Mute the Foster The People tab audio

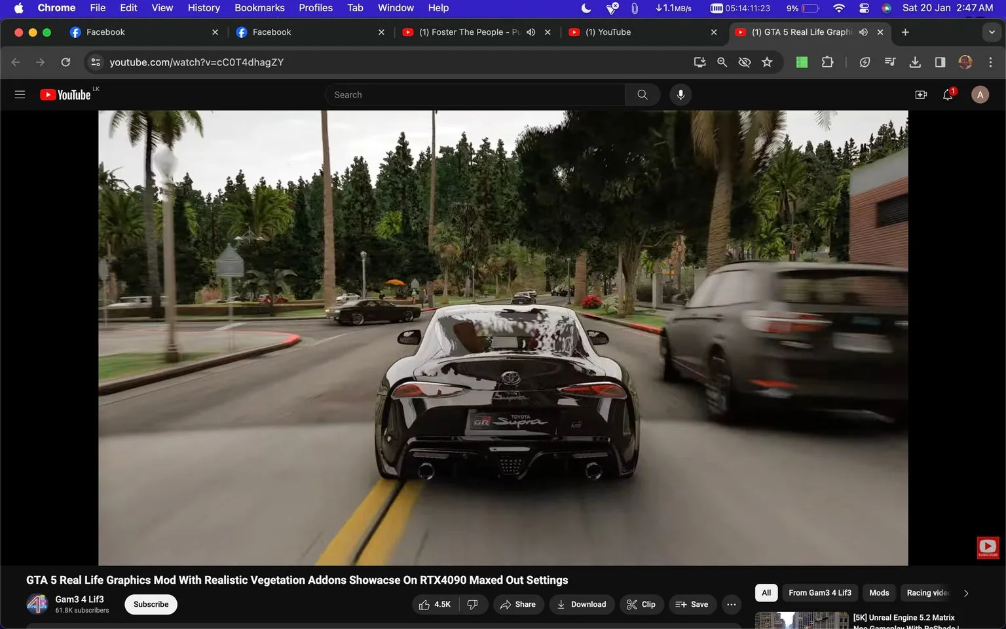(531, 32)
